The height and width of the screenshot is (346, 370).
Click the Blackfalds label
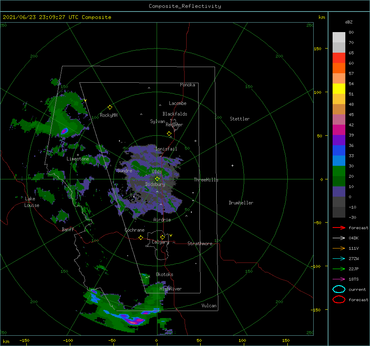coord(175,114)
